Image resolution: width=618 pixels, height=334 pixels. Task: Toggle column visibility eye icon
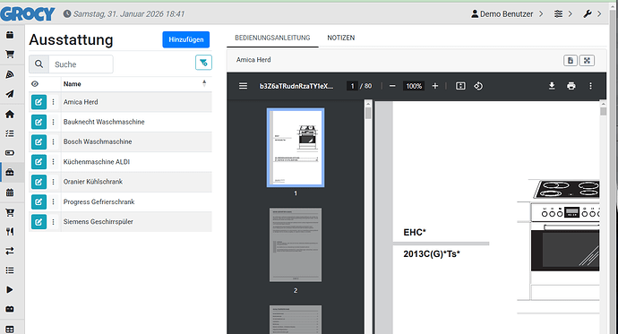(35, 84)
